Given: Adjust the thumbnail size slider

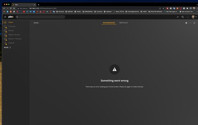Looking at the screenshot, I should pyautogui.click(x=188, y=23).
